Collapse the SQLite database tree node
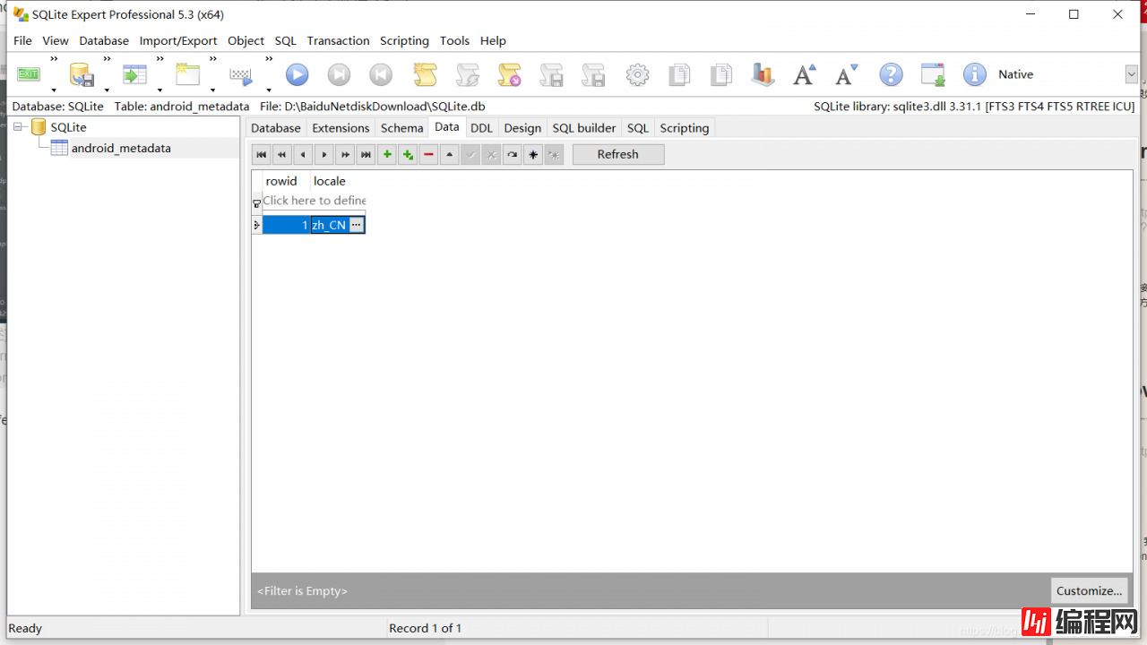This screenshot has height=645, width=1147. 19,127
